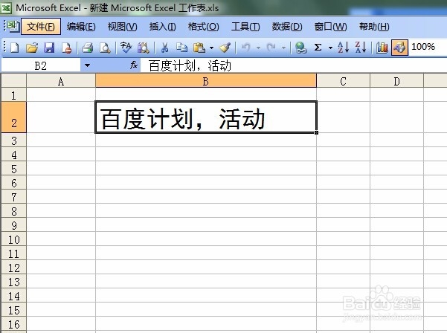The width and height of the screenshot is (447, 333).
Task: Open the 窗口(W) menu
Action: (x=330, y=27)
